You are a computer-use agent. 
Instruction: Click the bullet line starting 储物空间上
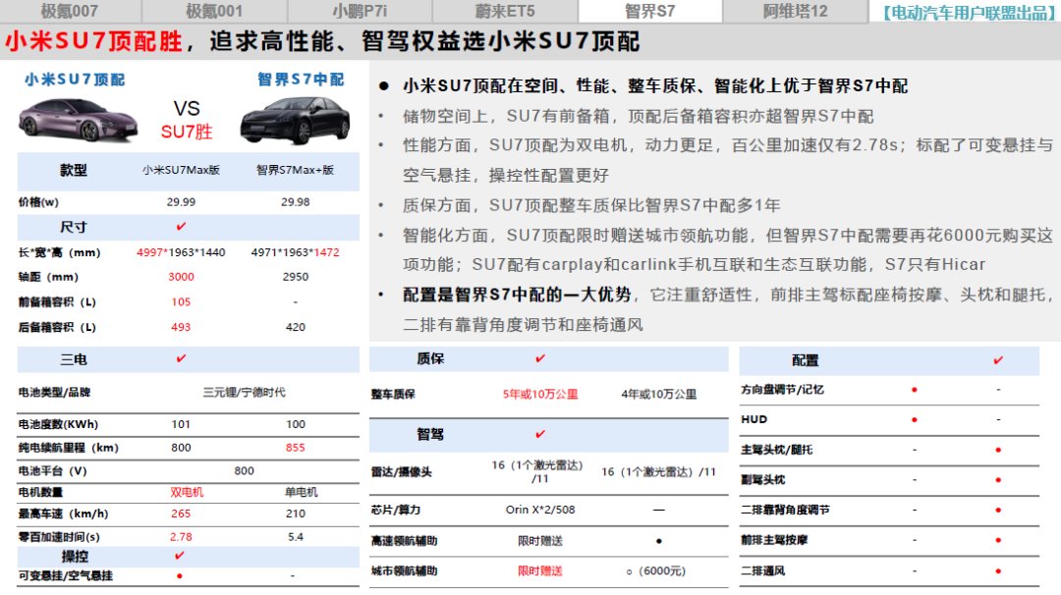(x=639, y=116)
